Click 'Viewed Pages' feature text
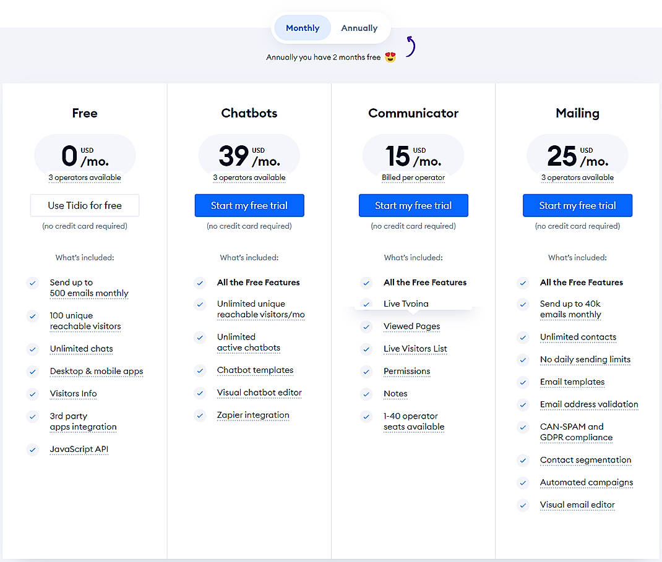Screen dimensions: 662x562 tap(411, 326)
